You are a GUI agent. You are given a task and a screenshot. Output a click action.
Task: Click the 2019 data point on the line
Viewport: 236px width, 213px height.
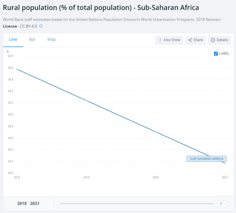click(x=86, y=101)
